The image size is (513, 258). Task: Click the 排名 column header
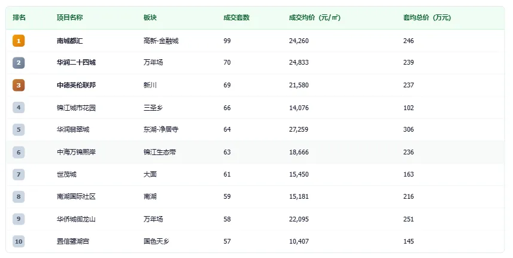(x=19, y=17)
